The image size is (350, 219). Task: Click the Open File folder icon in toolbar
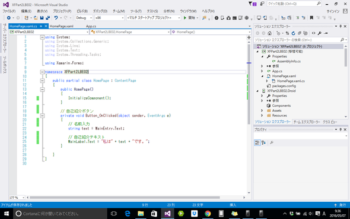(x=36, y=18)
